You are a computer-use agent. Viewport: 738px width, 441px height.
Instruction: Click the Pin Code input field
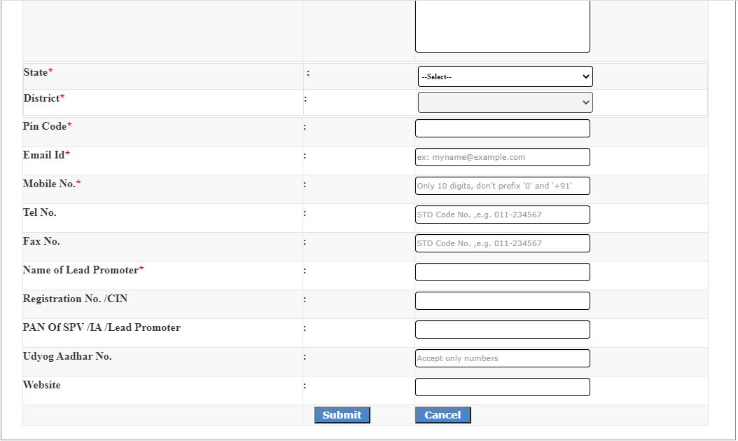click(x=502, y=128)
